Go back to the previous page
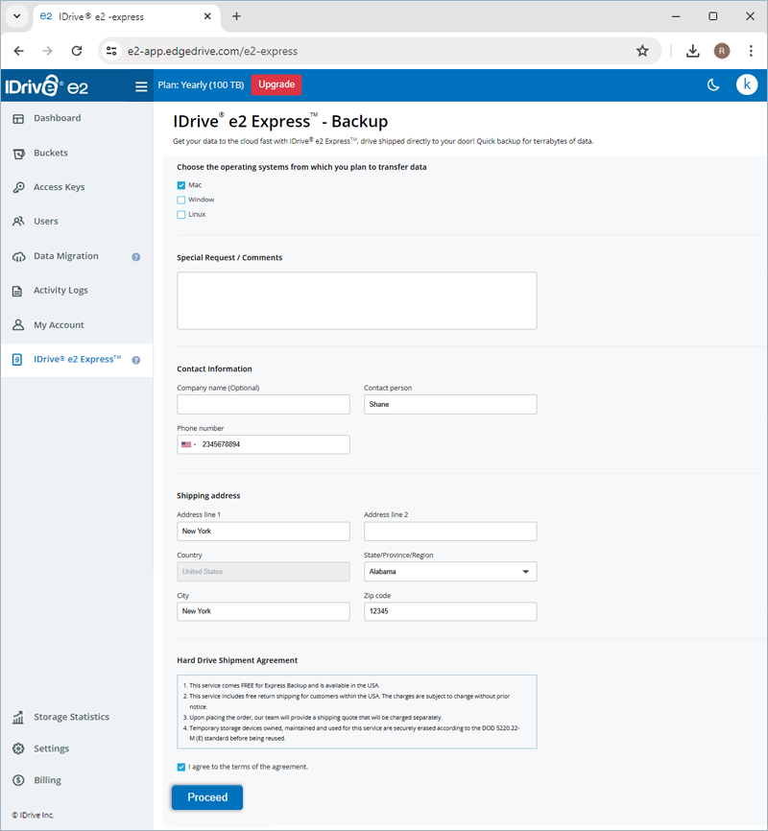 (x=19, y=51)
